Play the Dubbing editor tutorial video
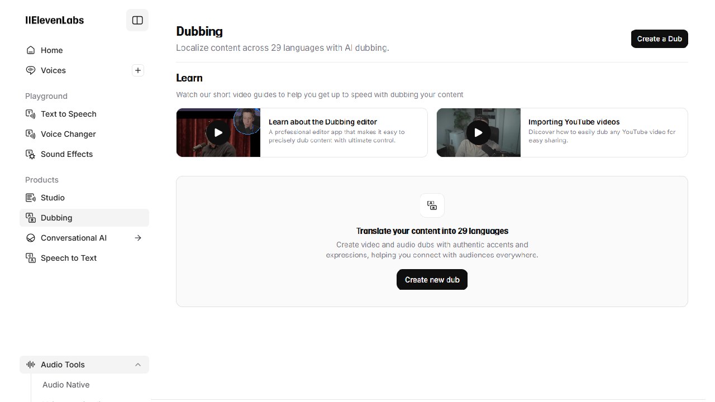 coord(218,132)
